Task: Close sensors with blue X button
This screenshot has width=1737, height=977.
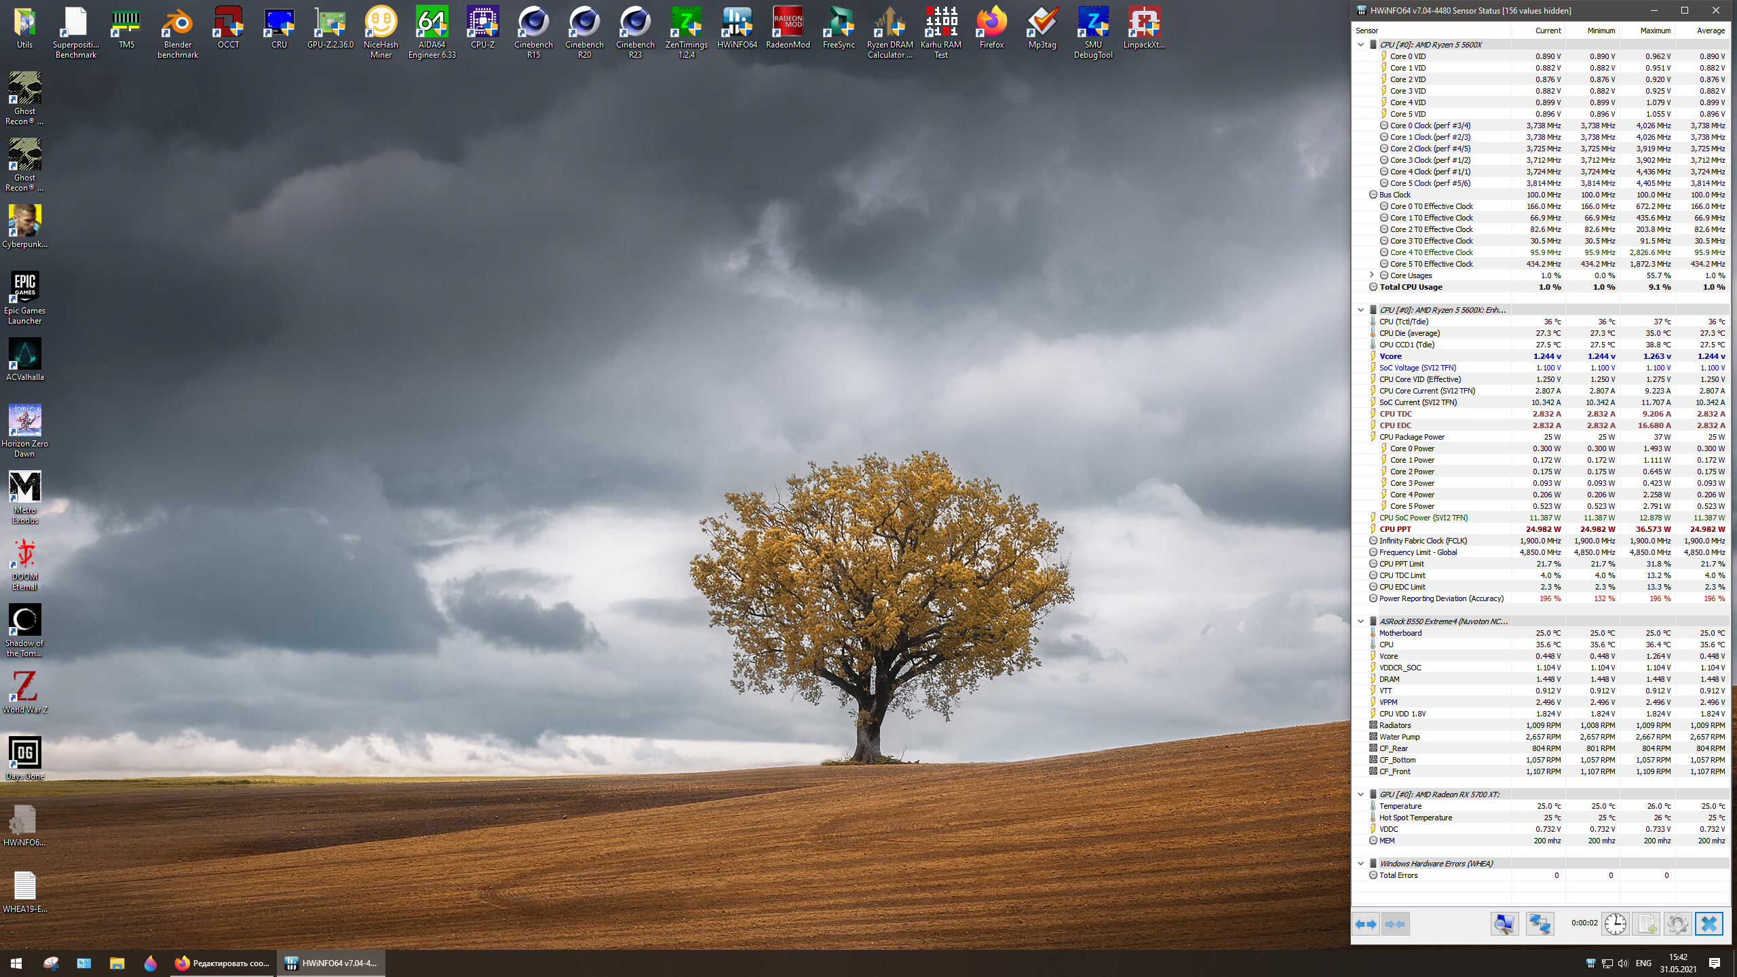Action: tap(1709, 924)
